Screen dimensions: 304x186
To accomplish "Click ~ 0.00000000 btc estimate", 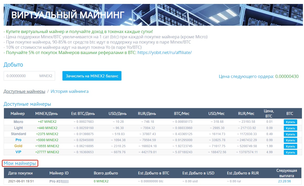I will point(151,181).
